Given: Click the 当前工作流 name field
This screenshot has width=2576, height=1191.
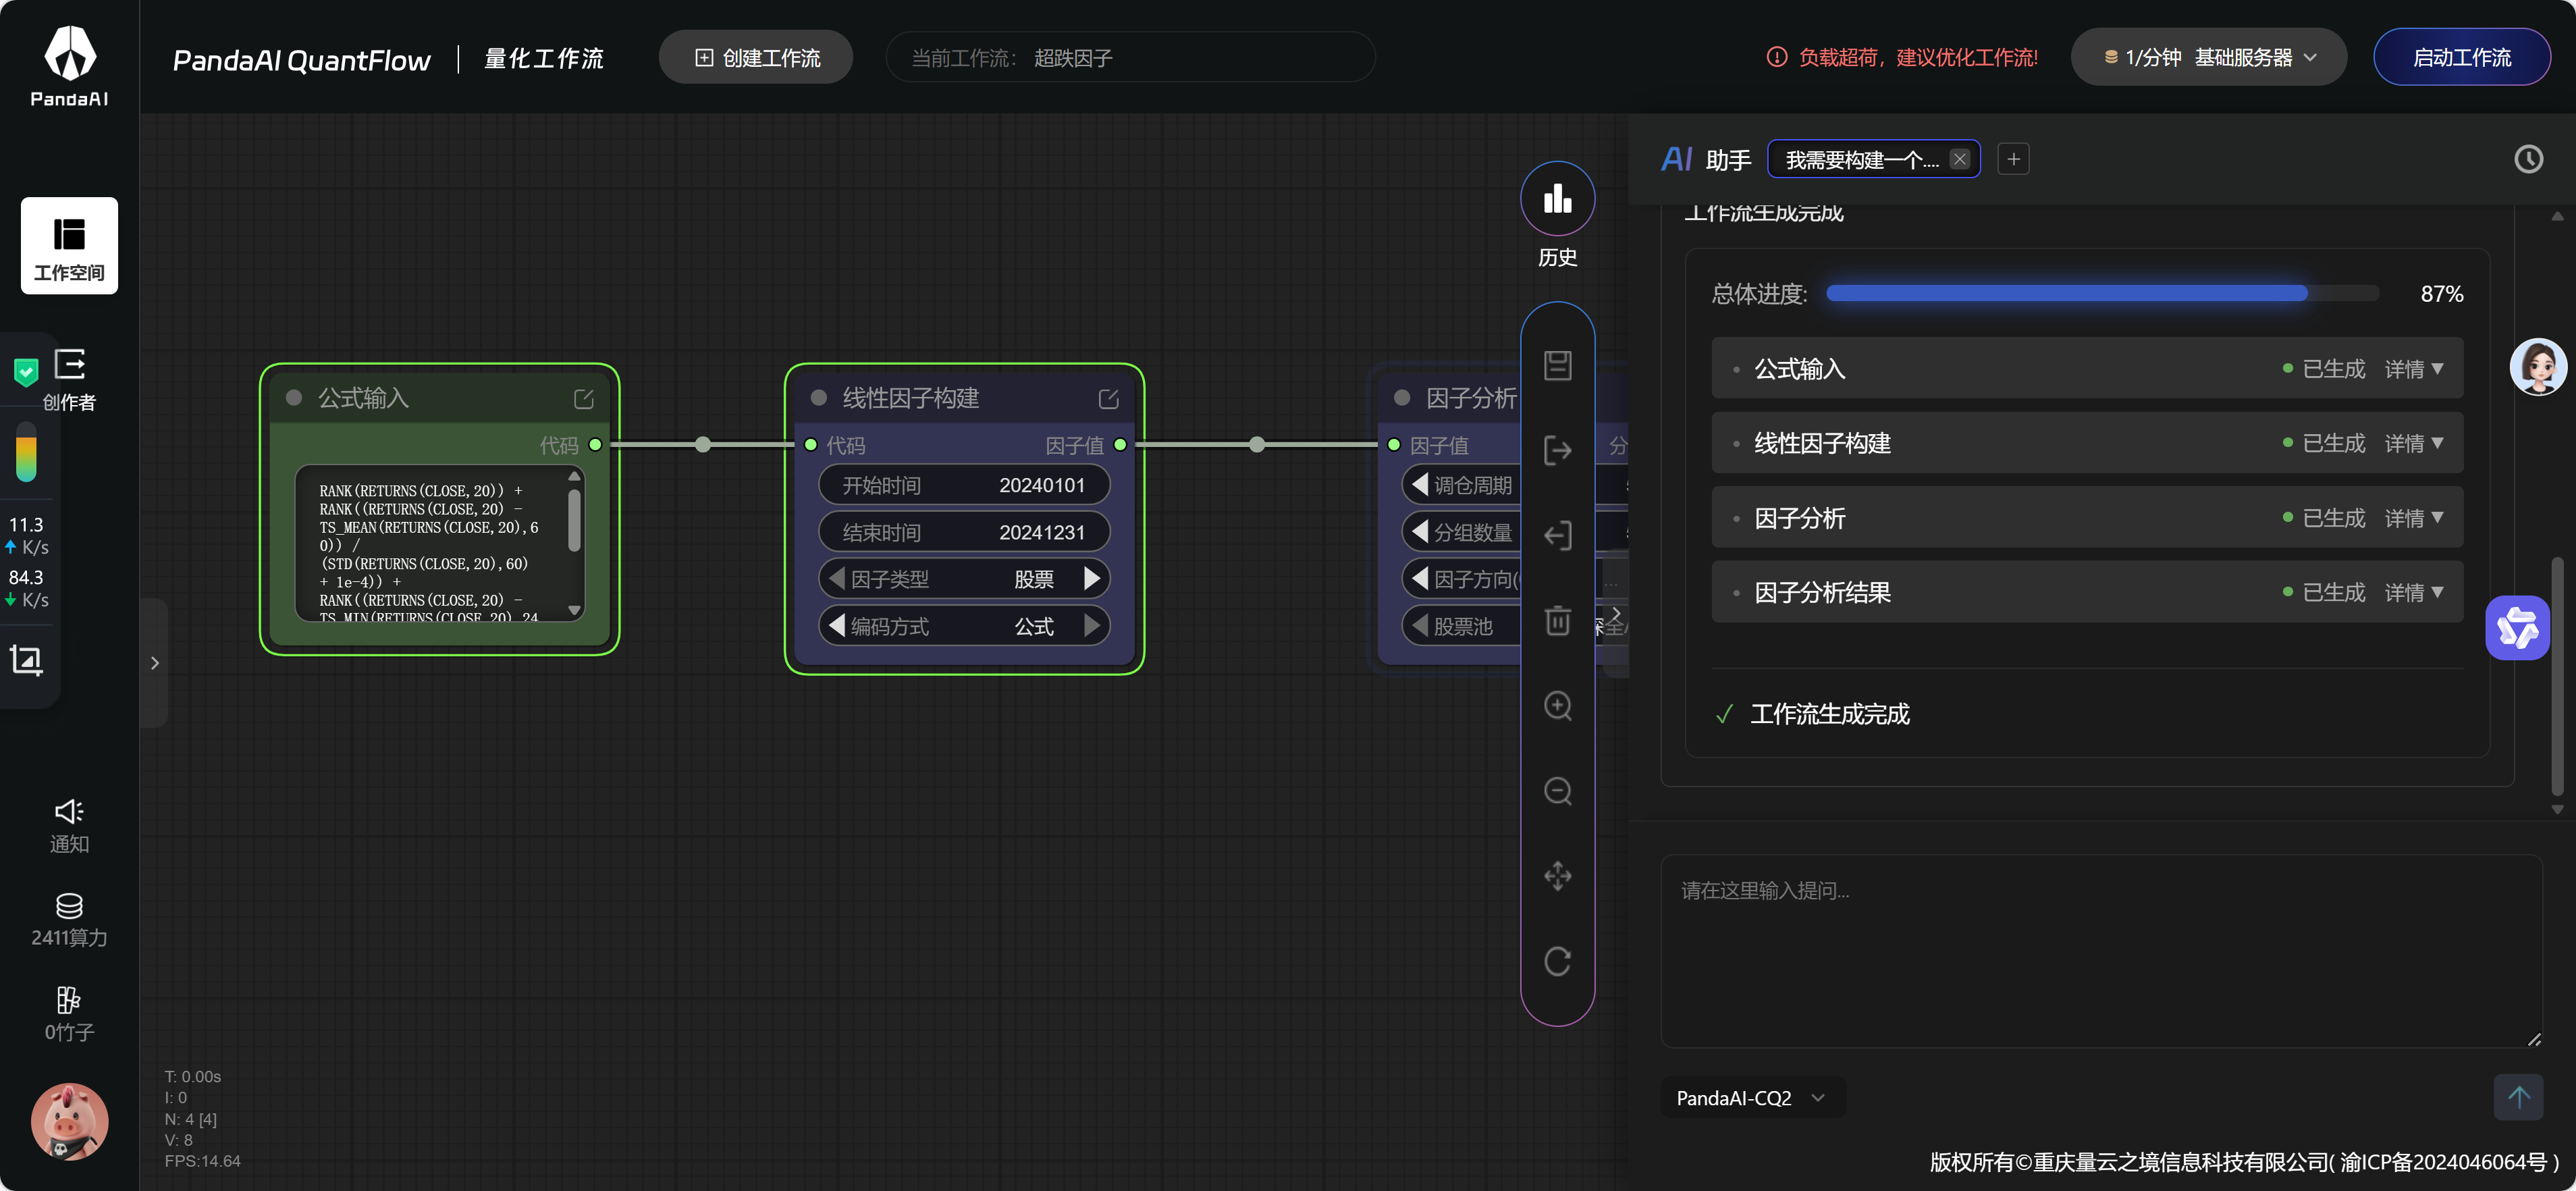Looking at the screenshot, I should coord(1130,57).
